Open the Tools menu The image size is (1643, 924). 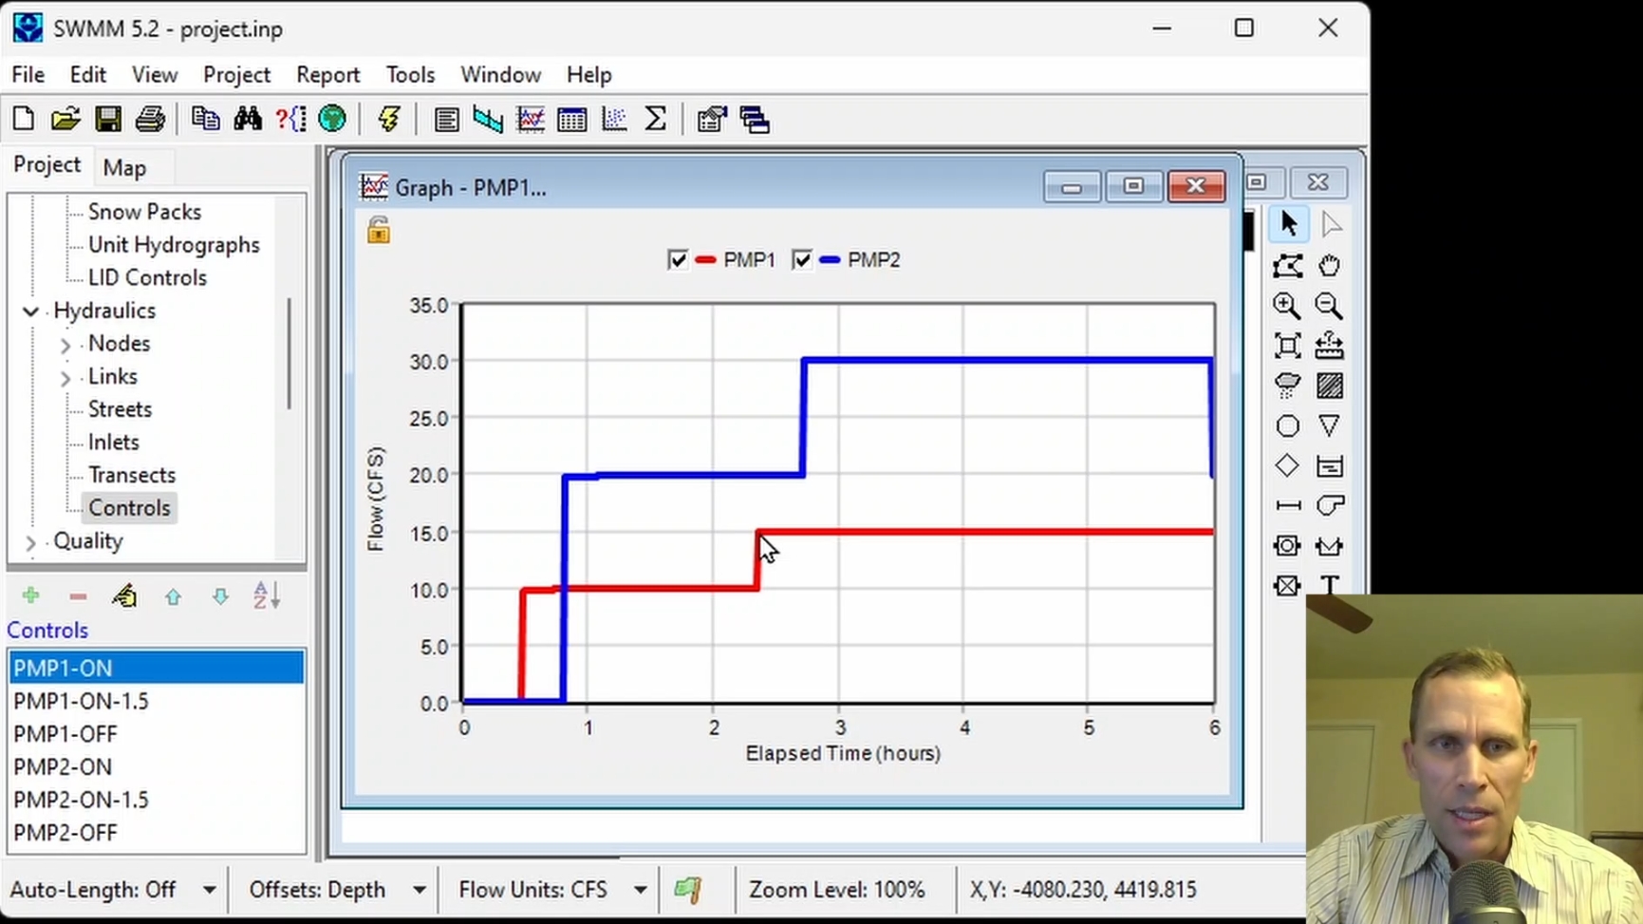(410, 74)
